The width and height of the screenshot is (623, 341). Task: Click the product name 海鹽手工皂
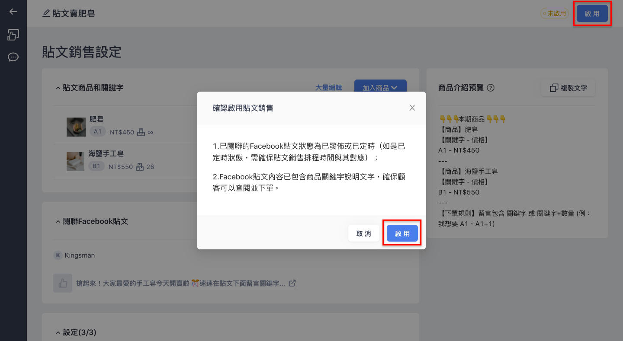pyautogui.click(x=106, y=153)
